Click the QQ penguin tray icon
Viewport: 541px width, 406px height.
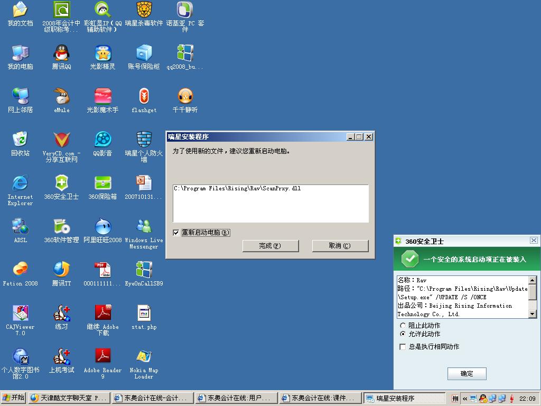pyautogui.click(x=483, y=399)
